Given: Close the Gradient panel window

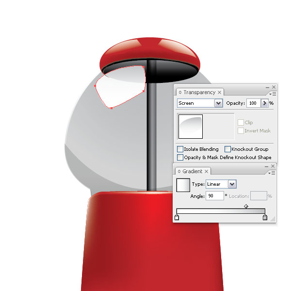Looking at the screenshot, I should 273,166.
